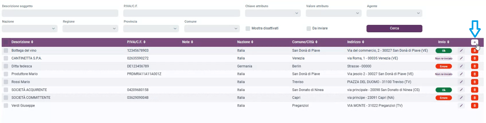Click the Preganziol city cell

tap(300, 106)
